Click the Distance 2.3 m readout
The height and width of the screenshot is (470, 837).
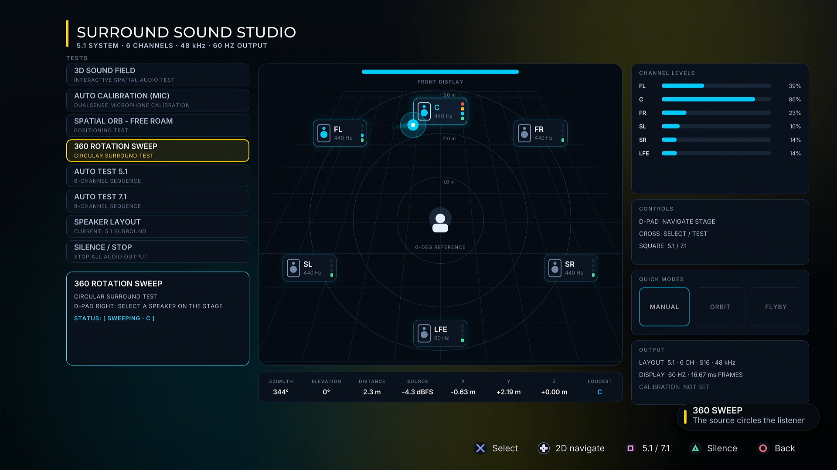[372, 387]
